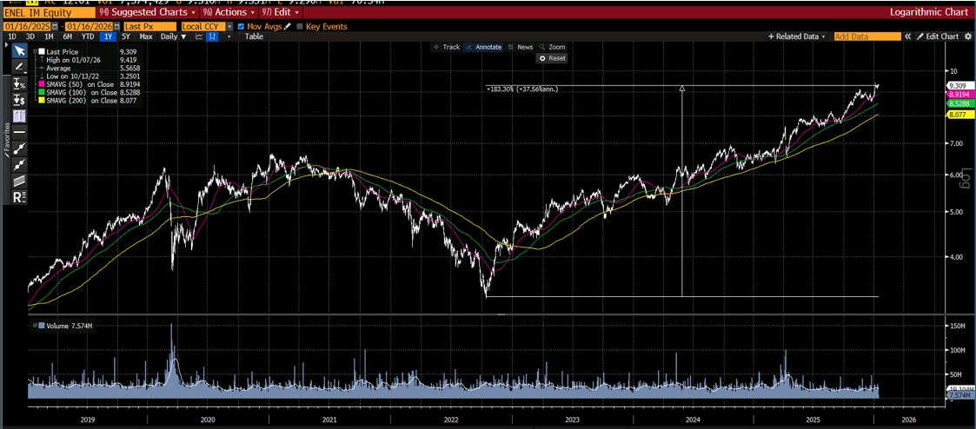The height and width of the screenshot is (429, 976).
Task: Select the pencil annotation tool
Action: [x=19, y=67]
